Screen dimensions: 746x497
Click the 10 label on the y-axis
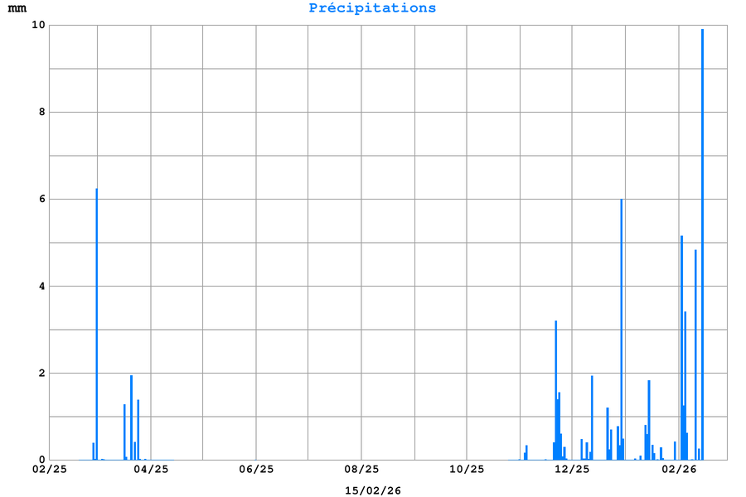(37, 25)
